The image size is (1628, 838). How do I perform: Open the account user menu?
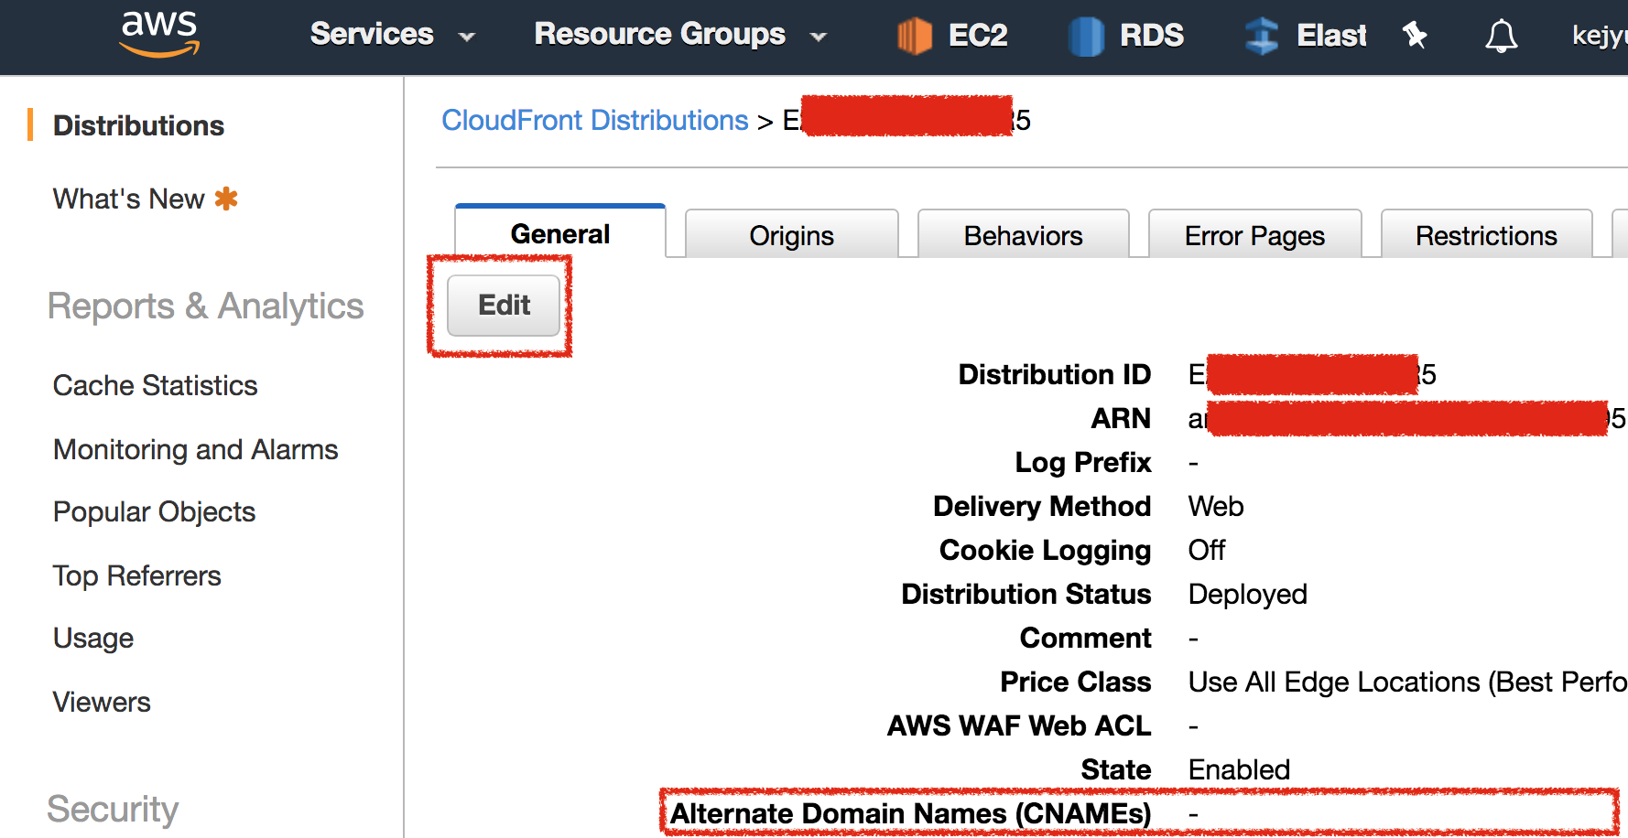[1598, 36]
